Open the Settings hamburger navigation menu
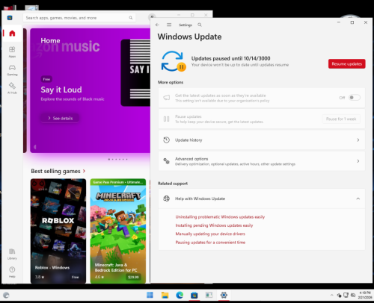 [169, 25]
